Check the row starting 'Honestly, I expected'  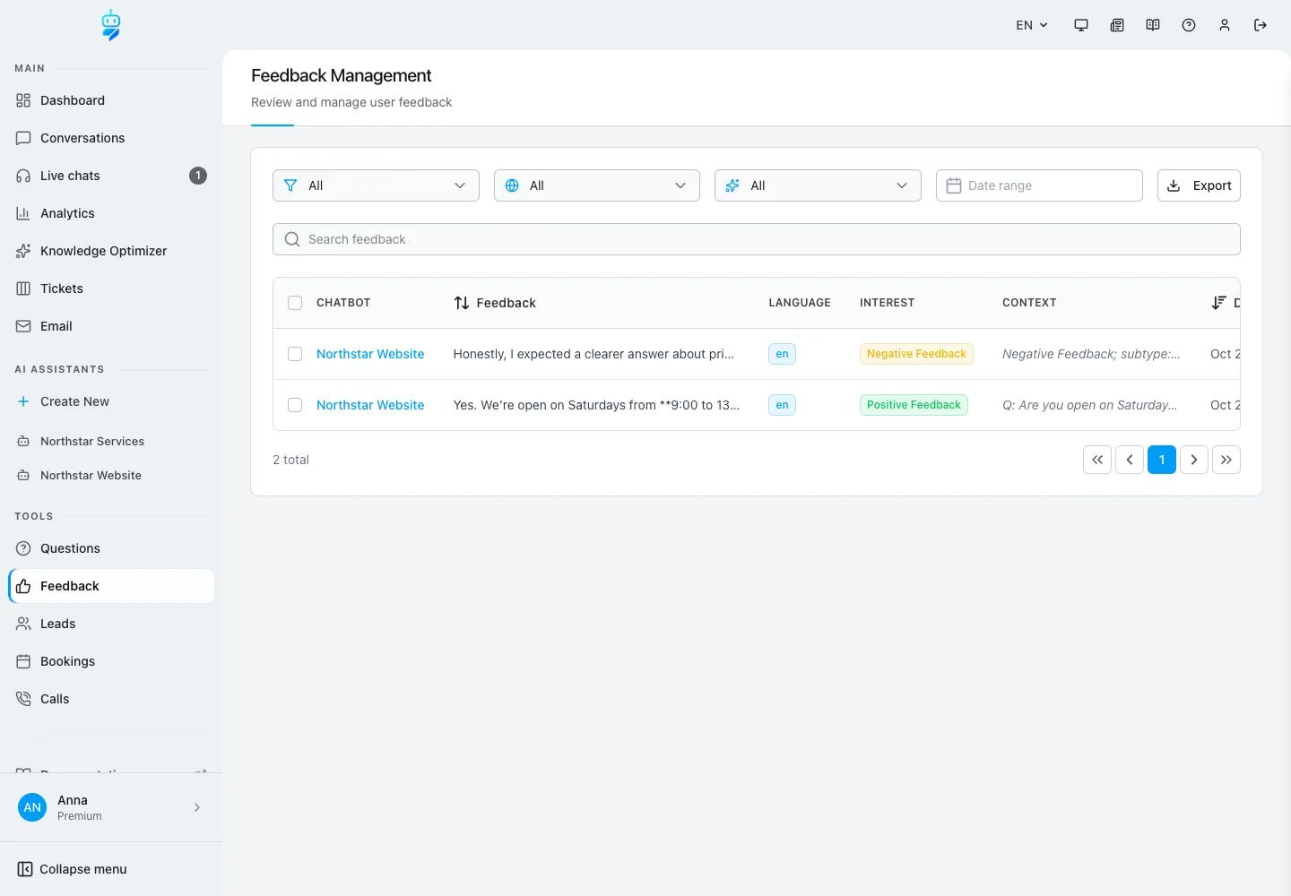pos(295,354)
